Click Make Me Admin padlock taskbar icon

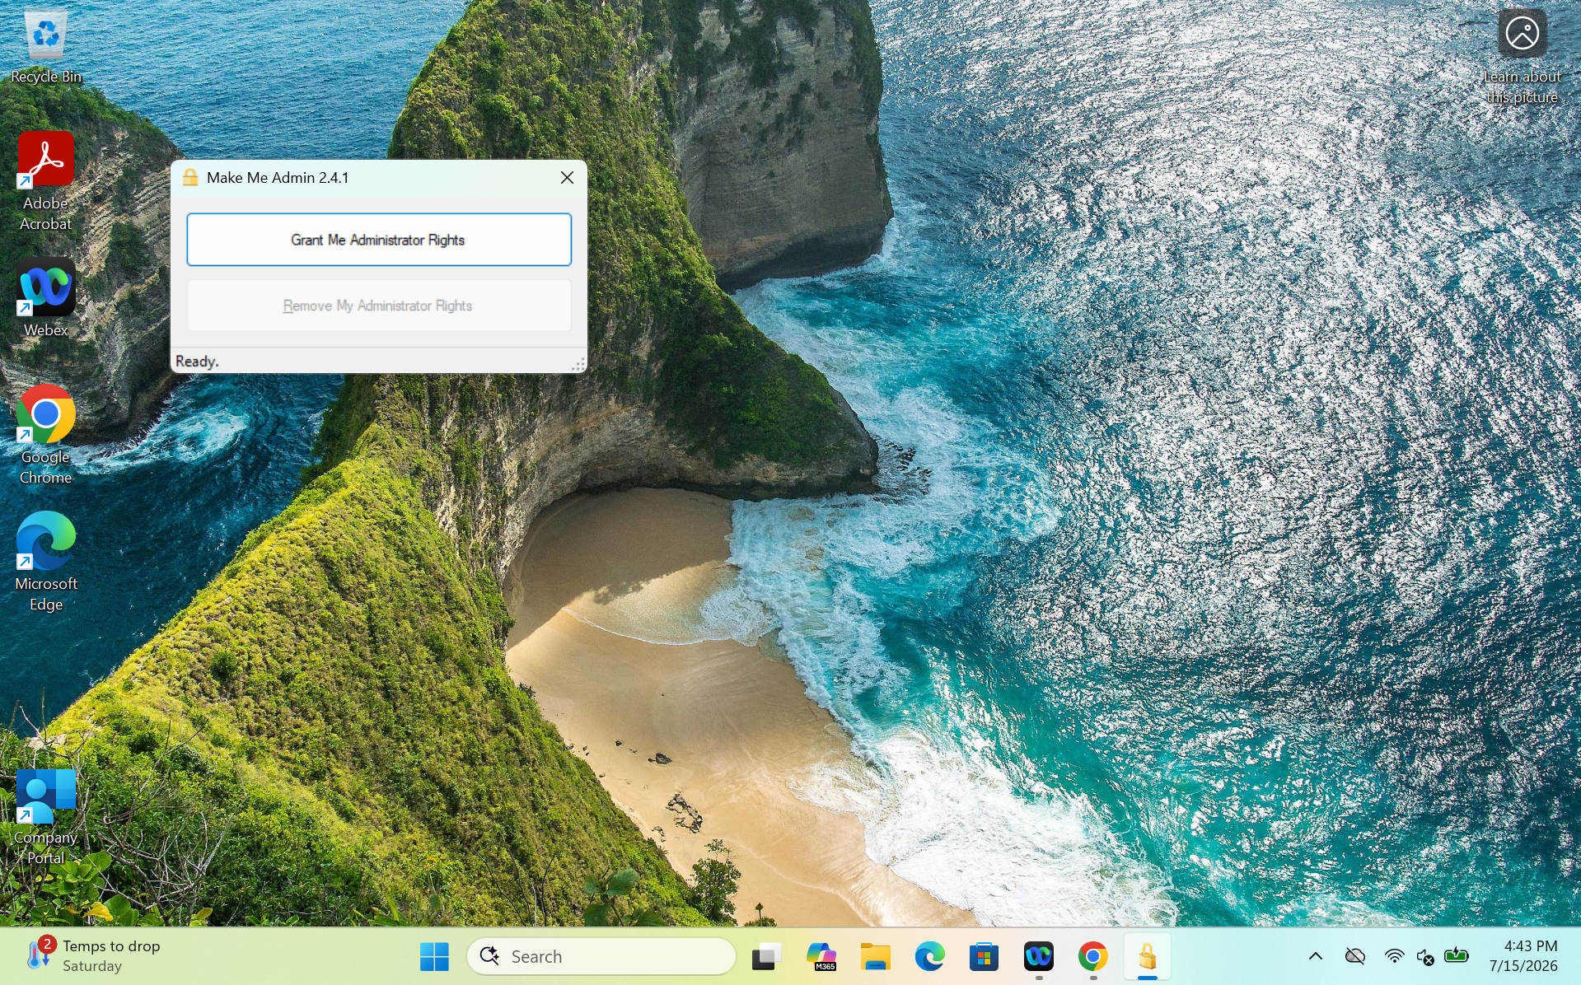click(x=1148, y=956)
